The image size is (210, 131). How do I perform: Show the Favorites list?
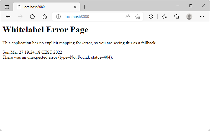click(x=164, y=17)
